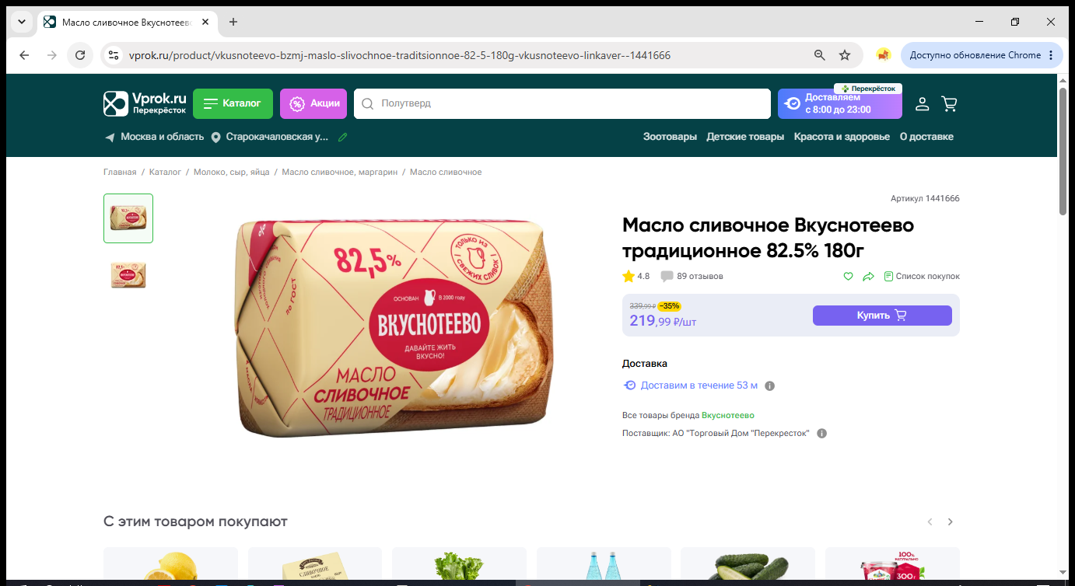Select the first product thumbnail image
1075x586 pixels.
point(128,218)
